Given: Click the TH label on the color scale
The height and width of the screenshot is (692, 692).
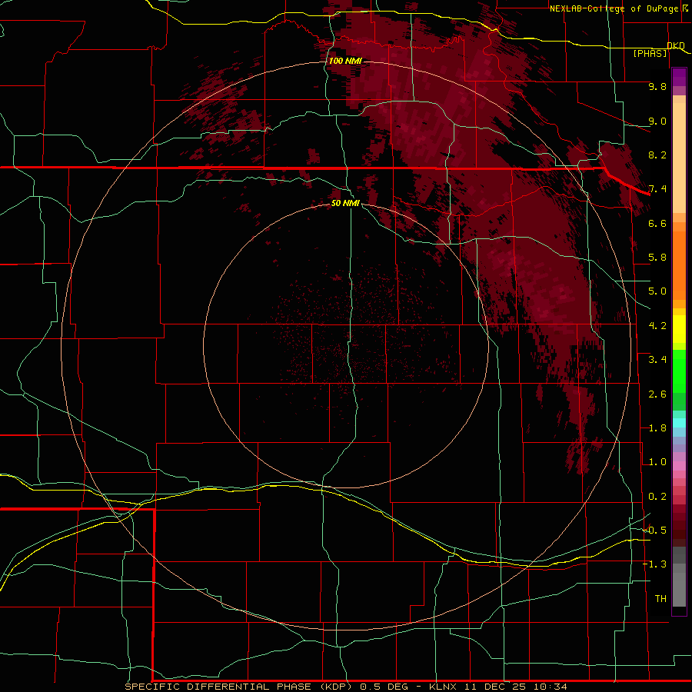Looking at the screenshot, I should tap(660, 599).
